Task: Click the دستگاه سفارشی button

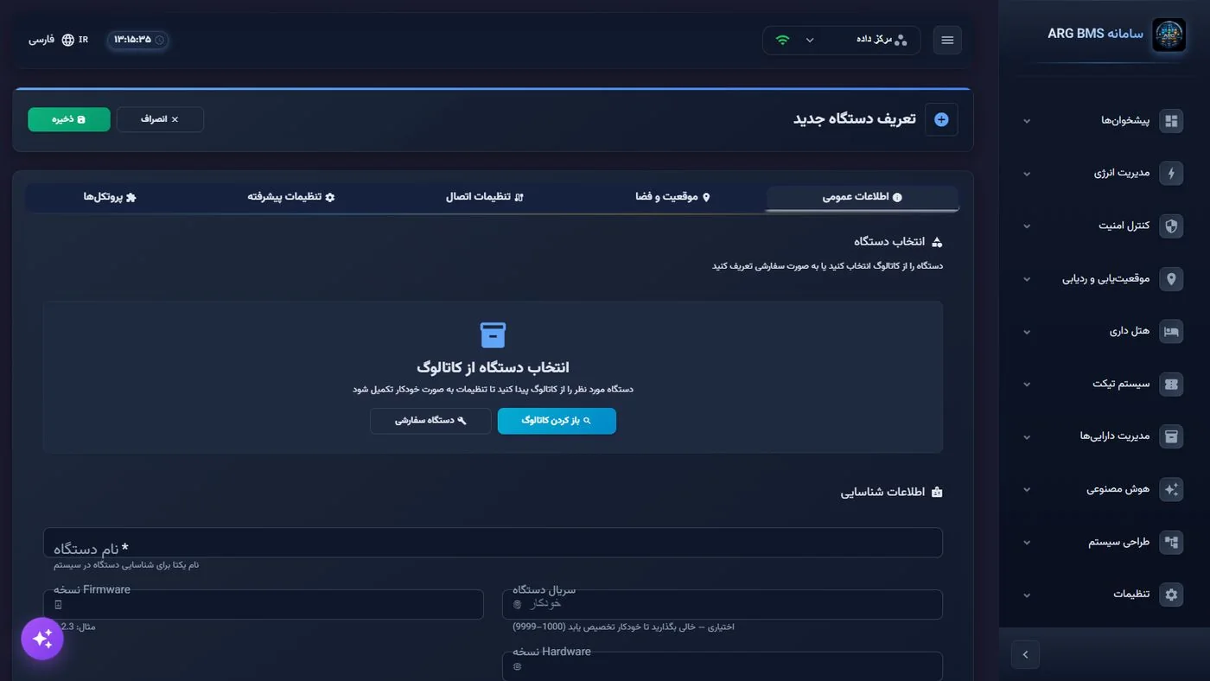Action: (x=430, y=421)
